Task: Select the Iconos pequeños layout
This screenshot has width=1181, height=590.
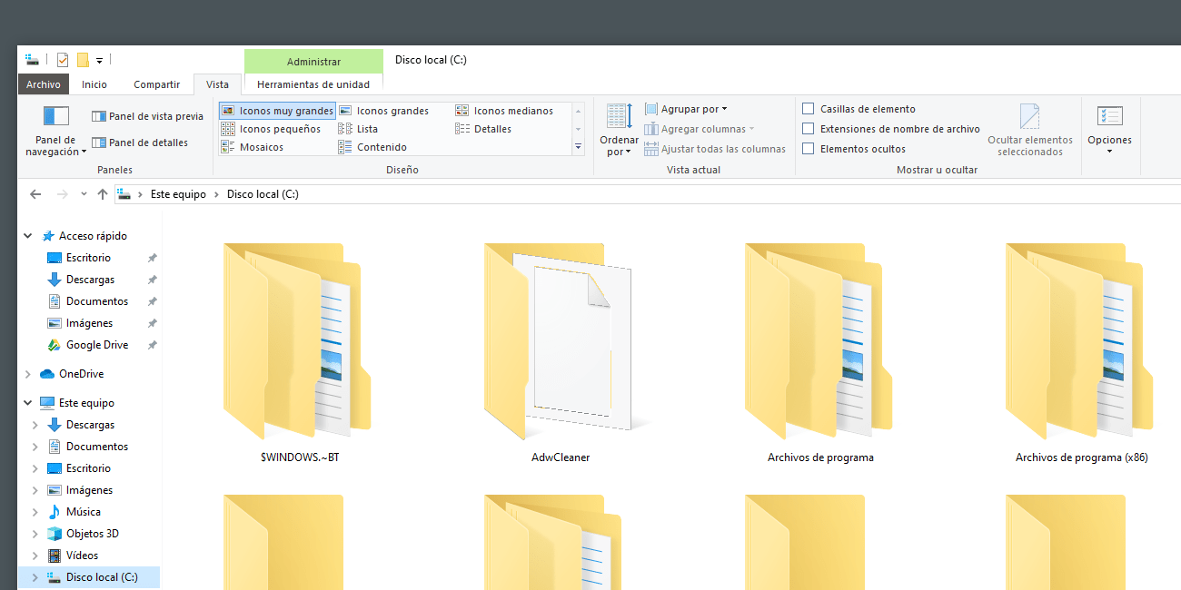Action: [x=271, y=129]
